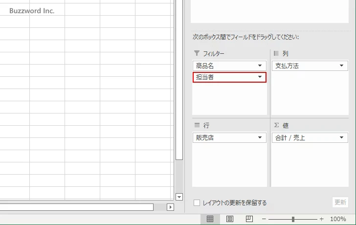The width and height of the screenshot is (356, 225).
Task: Adjust the zoom slider handle
Action: click(293, 219)
